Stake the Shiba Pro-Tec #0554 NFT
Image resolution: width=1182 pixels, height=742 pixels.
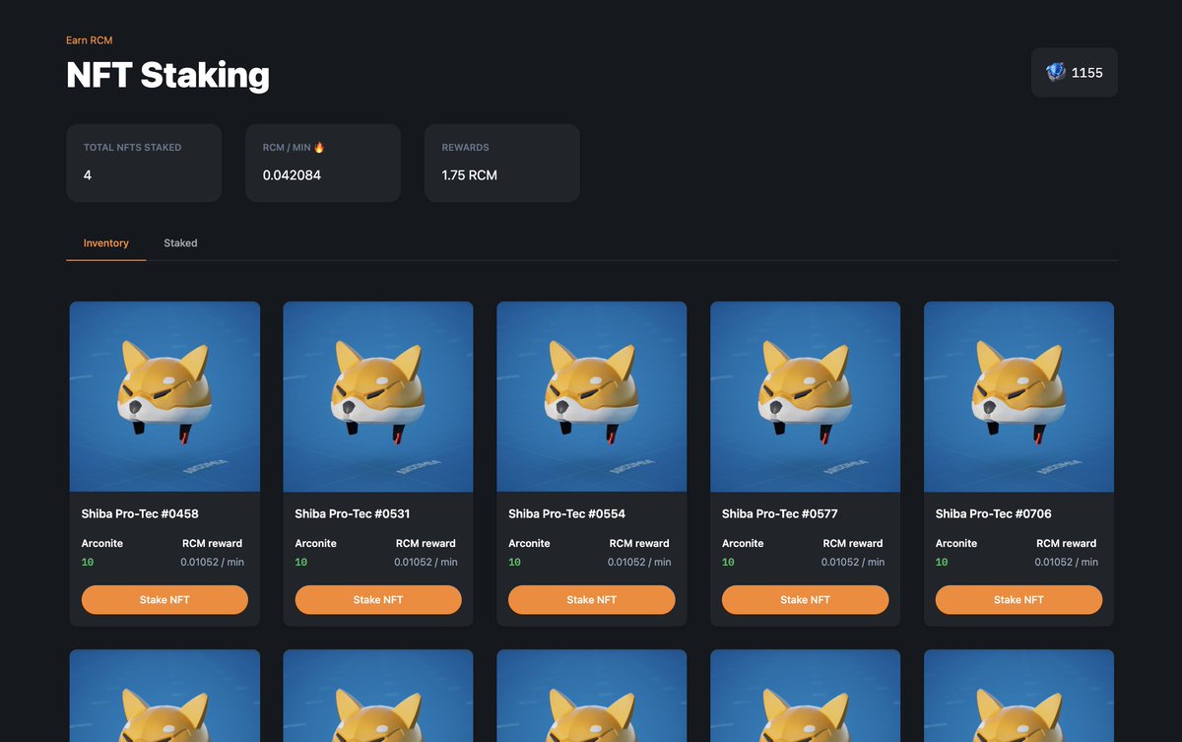[591, 599]
